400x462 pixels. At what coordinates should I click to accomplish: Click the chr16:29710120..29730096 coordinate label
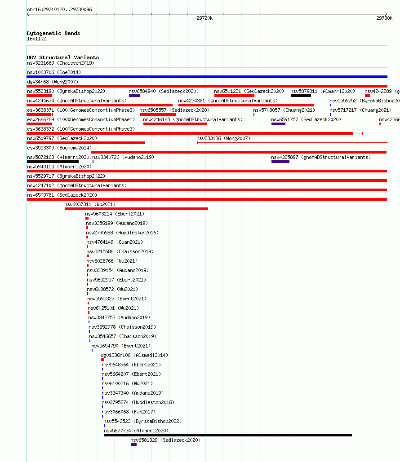(59, 9)
